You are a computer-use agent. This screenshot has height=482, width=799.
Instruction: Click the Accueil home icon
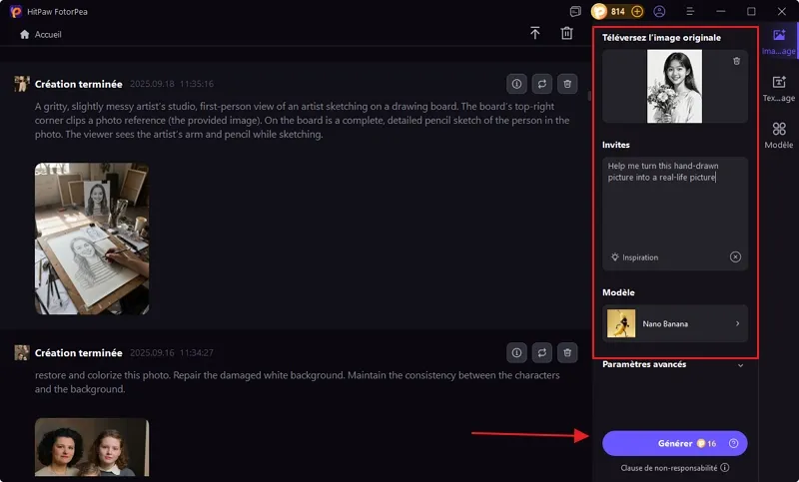point(24,34)
